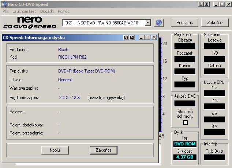Click the RICOHJPN R02 code value
Image resolution: width=232 pixels, height=168 pixels.
[72, 57]
